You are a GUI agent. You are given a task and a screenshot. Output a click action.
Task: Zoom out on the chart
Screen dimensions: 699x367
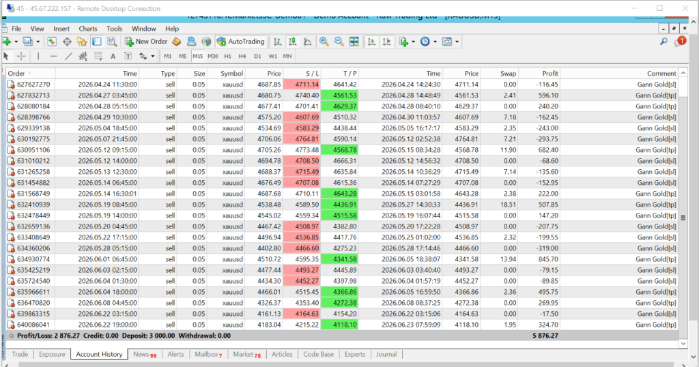[339, 42]
